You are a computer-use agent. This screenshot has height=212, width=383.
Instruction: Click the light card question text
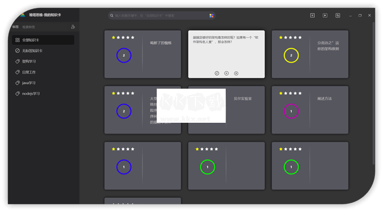click(x=226, y=40)
